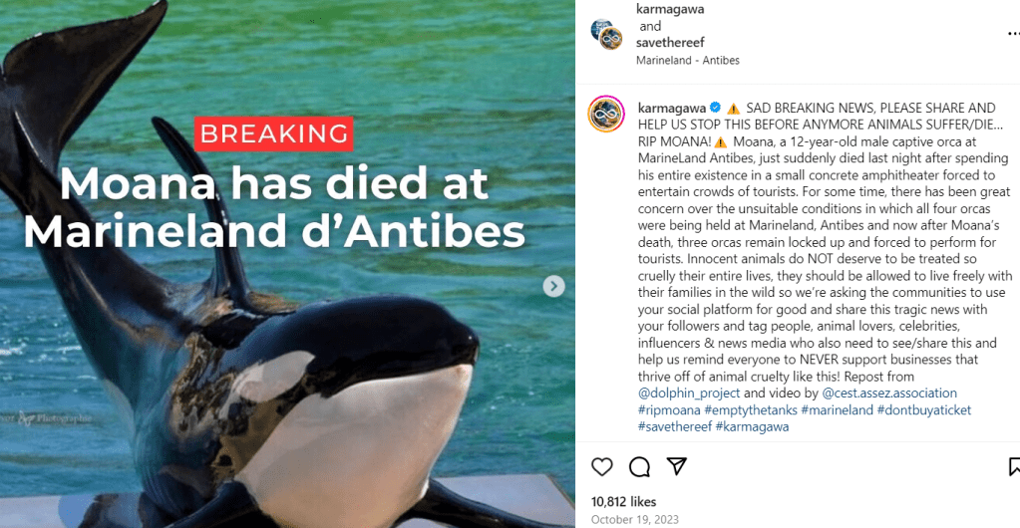The height and width of the screenshot is (528, 1020).
Task: Open karmagawa profile from post header
Action: (x=670, y=9)
